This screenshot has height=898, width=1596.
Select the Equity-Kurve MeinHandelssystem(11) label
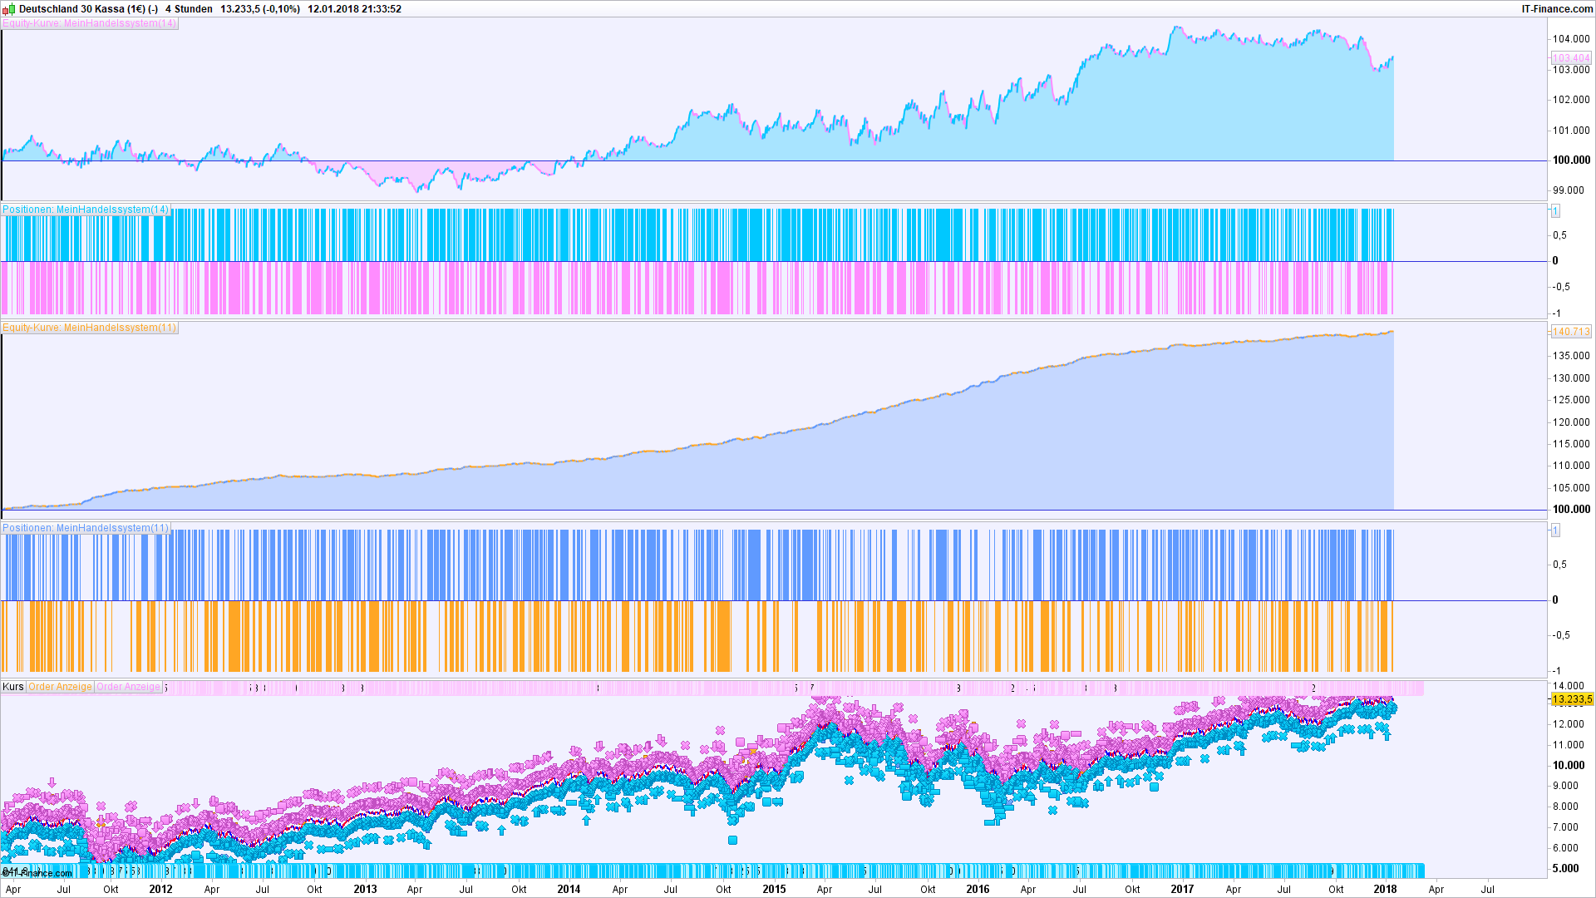pyautogui.click(x=90, y=328)
